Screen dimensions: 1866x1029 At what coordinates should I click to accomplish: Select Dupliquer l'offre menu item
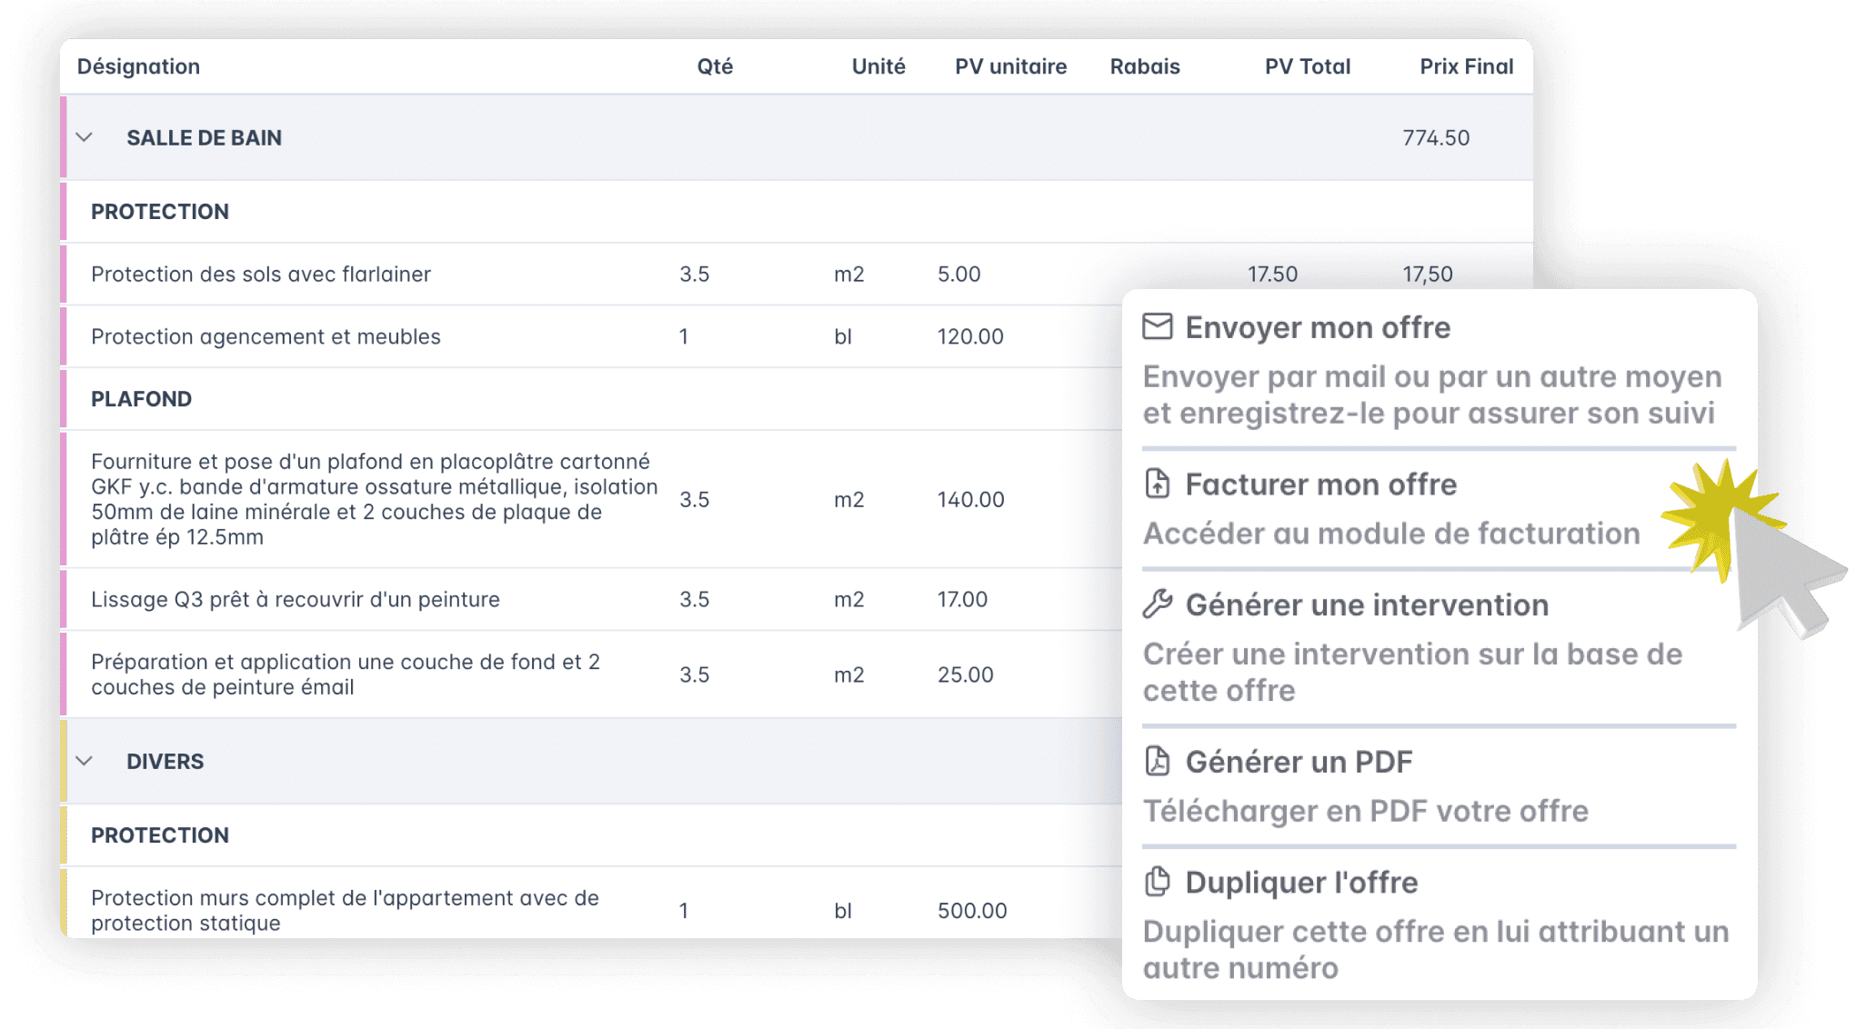tap(1301, 883)
